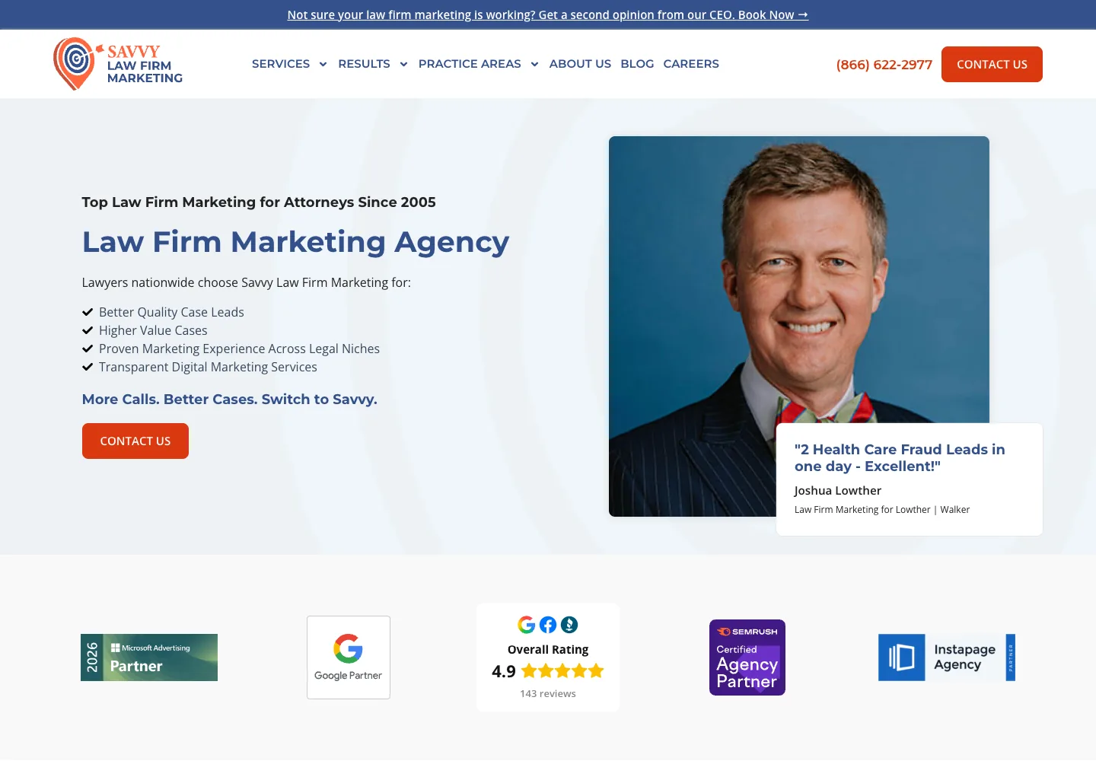Click the Google G icon in Overall Rating
Image resolution: width=1096 pixels, height=761 pixels.
(x=527, y=625)
